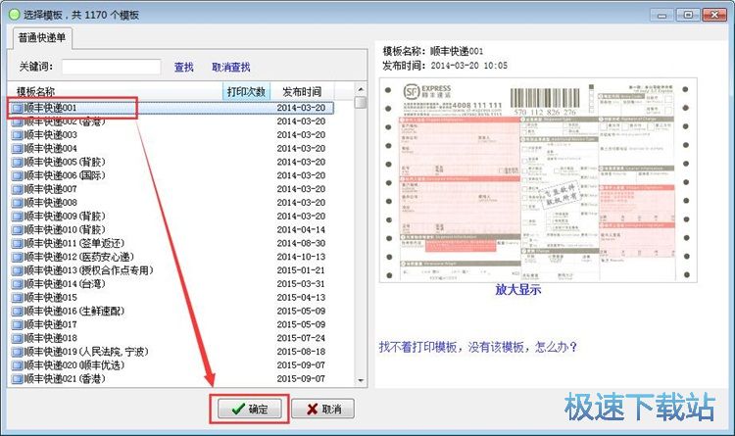Image resolution: width=735 pixels, height=436 pixels.
Task: Click the 查找 link
Action: point(184,67)
